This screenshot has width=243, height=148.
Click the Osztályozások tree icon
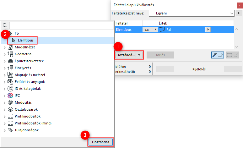10,109
